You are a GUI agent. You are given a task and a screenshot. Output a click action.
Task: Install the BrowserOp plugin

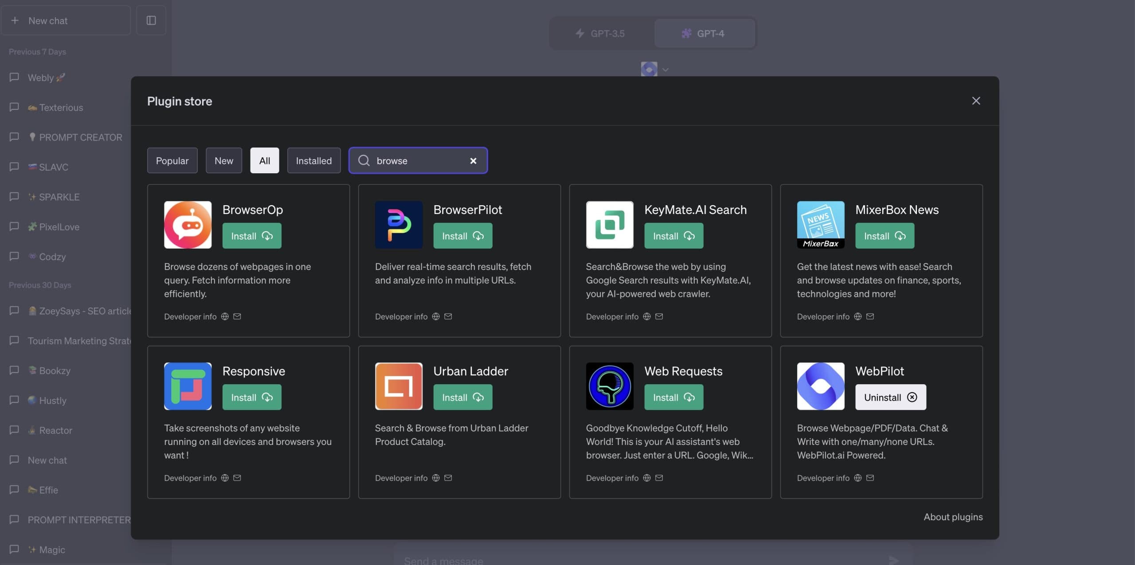[x=252, y=236]
